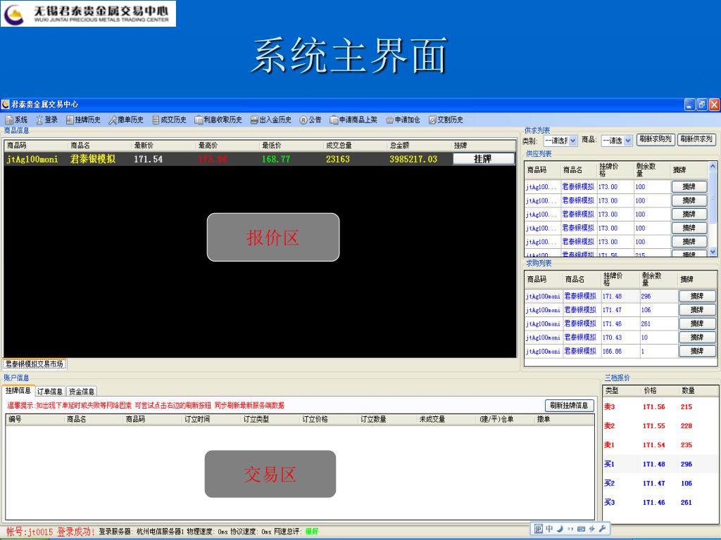Click the 成交总量 value 23163
The width and height of the screenshot is (721, 540).
tap(337, 160)
